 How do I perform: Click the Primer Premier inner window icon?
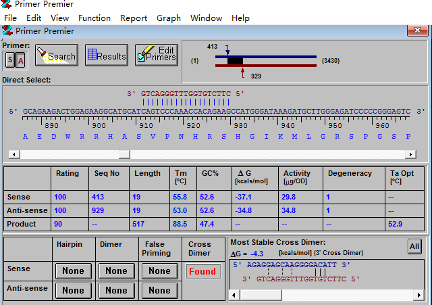click(7, 30)
